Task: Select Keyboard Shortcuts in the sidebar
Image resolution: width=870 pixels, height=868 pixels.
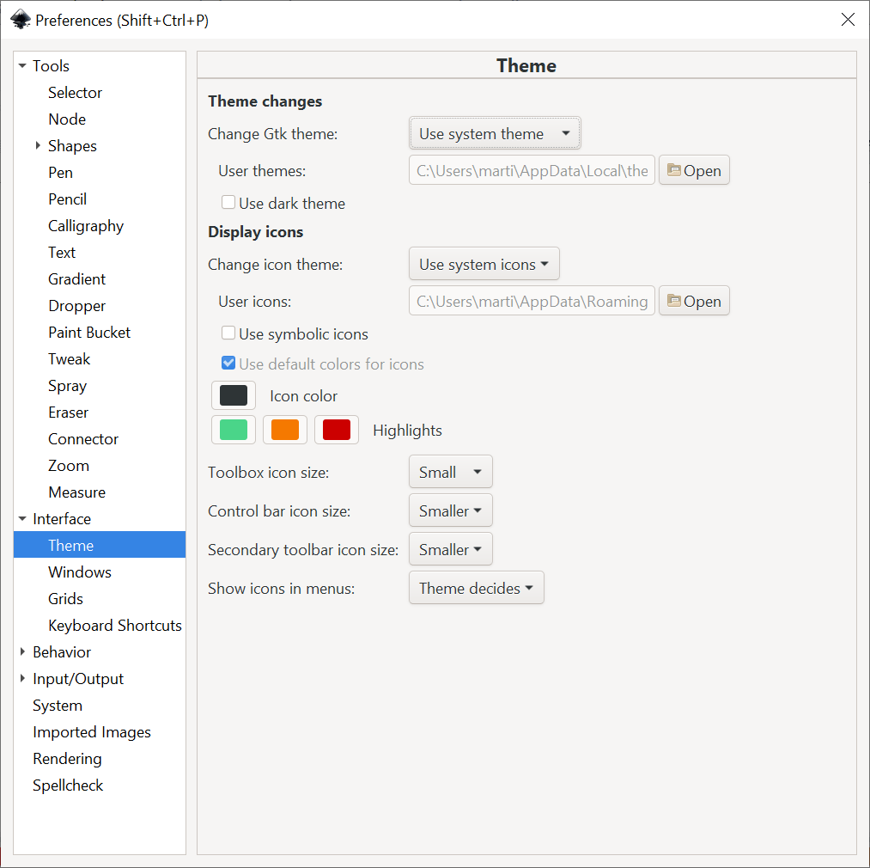Action: pyautogui.click(x=114, y=626)
